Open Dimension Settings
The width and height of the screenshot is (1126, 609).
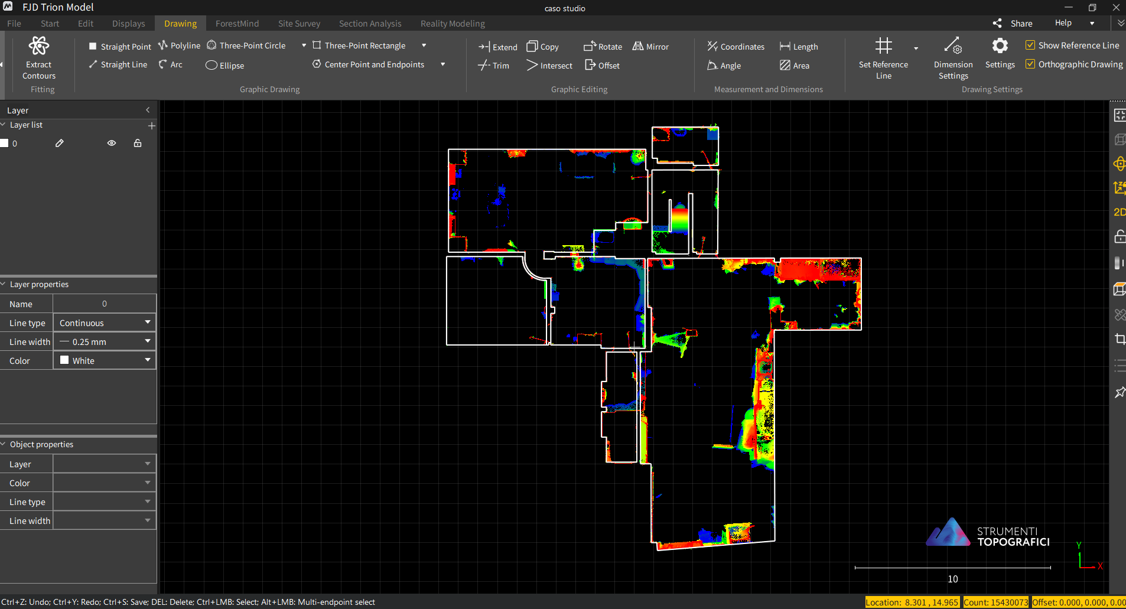953,58
